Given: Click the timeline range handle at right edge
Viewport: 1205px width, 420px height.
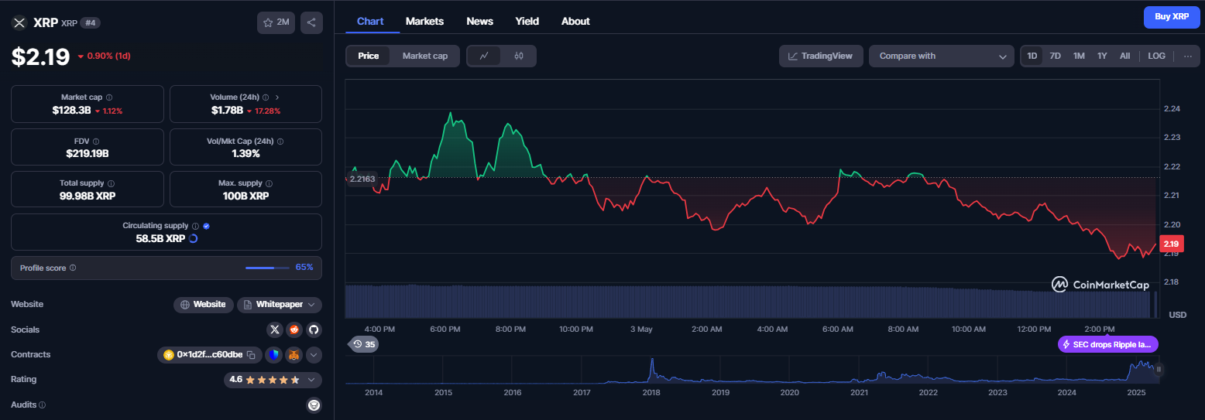Looking at the screenshot, I should coord(1159,370).
